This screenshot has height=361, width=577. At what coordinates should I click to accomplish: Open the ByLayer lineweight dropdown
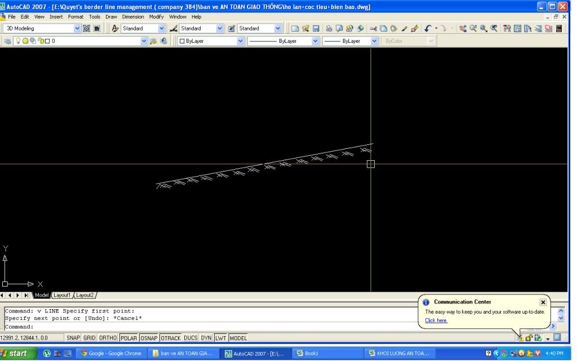[374, 41]
